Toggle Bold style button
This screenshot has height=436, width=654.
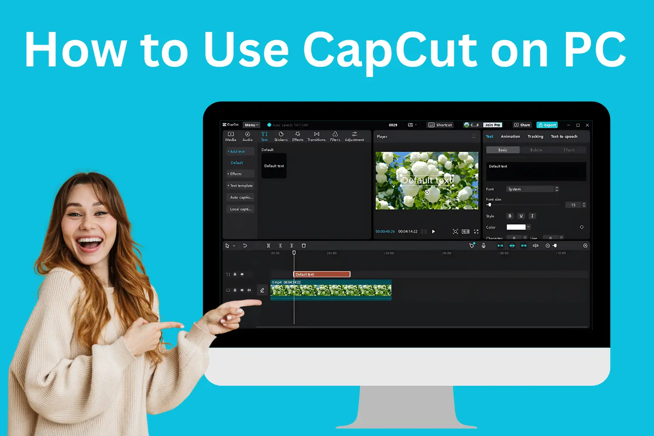(510, 216)
